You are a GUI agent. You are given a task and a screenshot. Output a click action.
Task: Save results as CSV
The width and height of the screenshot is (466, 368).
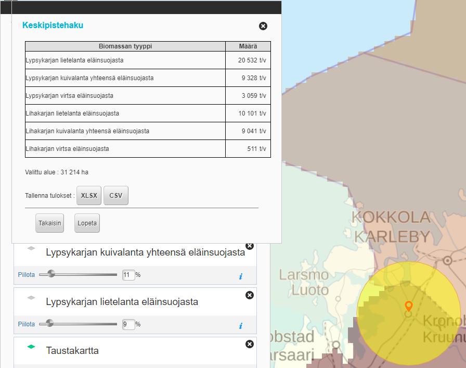pos(116,196)
